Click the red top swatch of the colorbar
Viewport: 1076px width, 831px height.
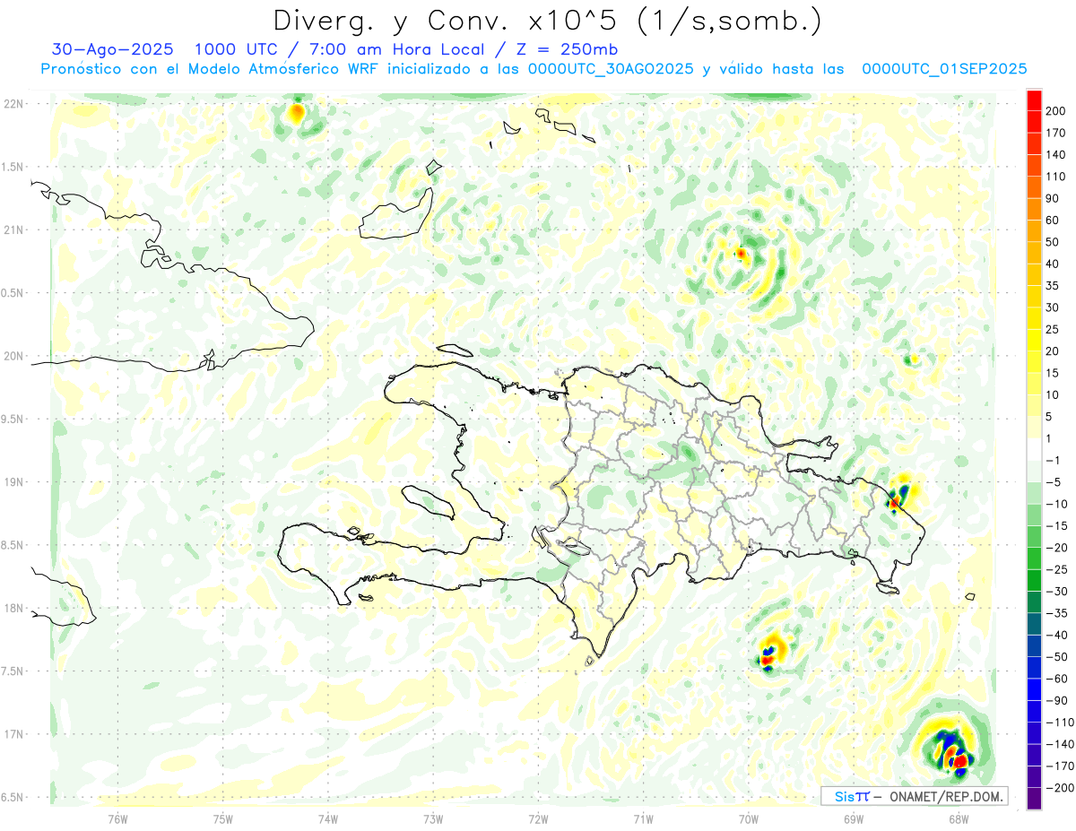point(1035,99)
